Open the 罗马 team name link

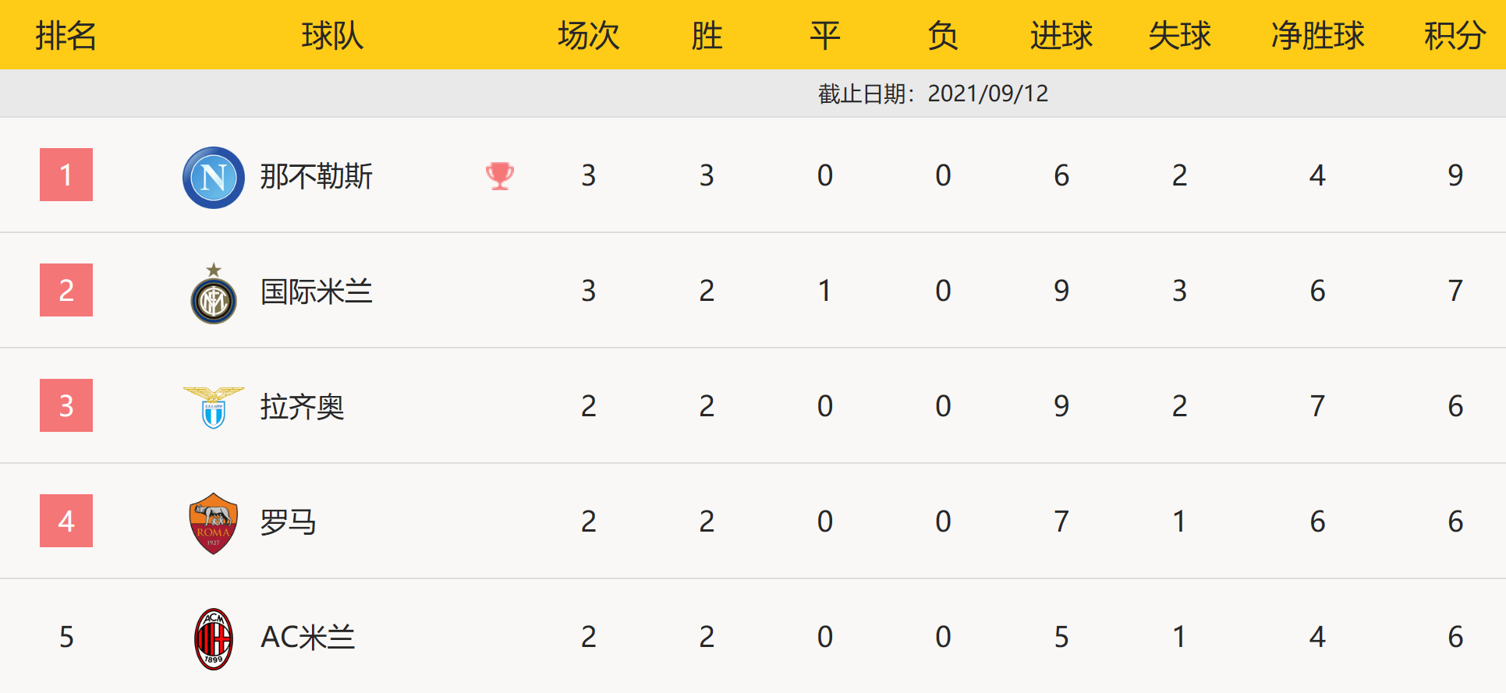point(288,522)
